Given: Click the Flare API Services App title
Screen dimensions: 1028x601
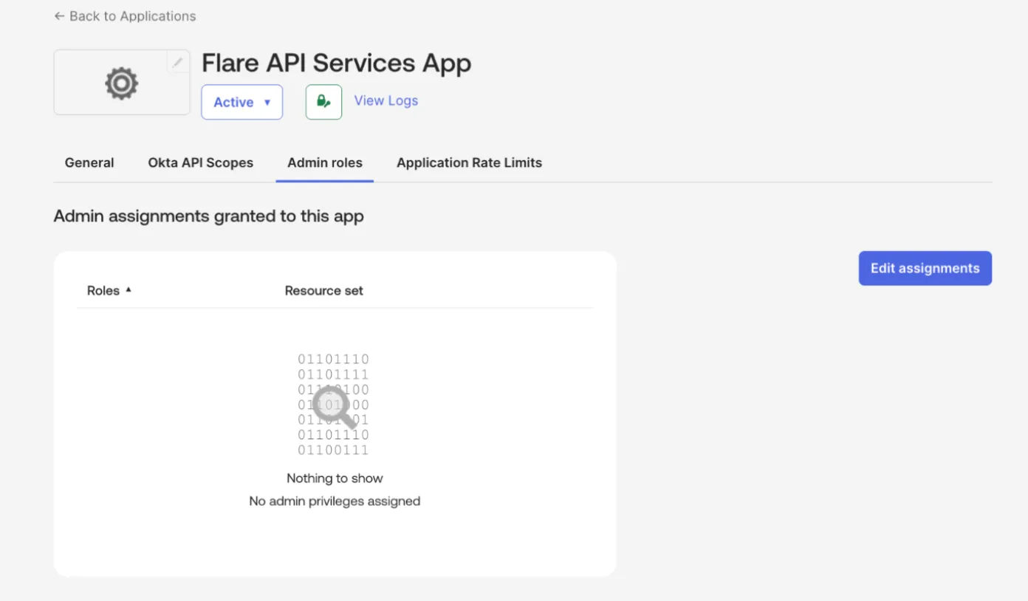Looking at the screenshot, I should pos(336,63).
